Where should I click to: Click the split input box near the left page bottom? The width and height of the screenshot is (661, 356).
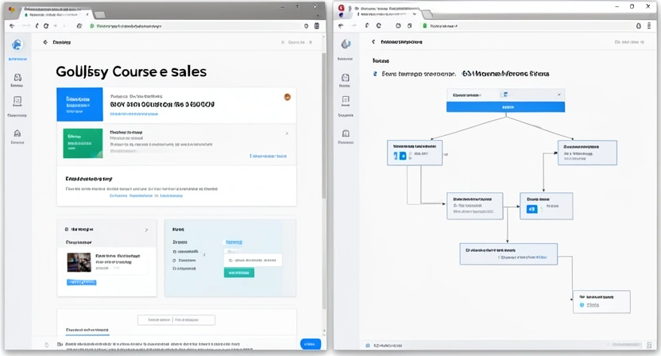[x=176, y=319]
